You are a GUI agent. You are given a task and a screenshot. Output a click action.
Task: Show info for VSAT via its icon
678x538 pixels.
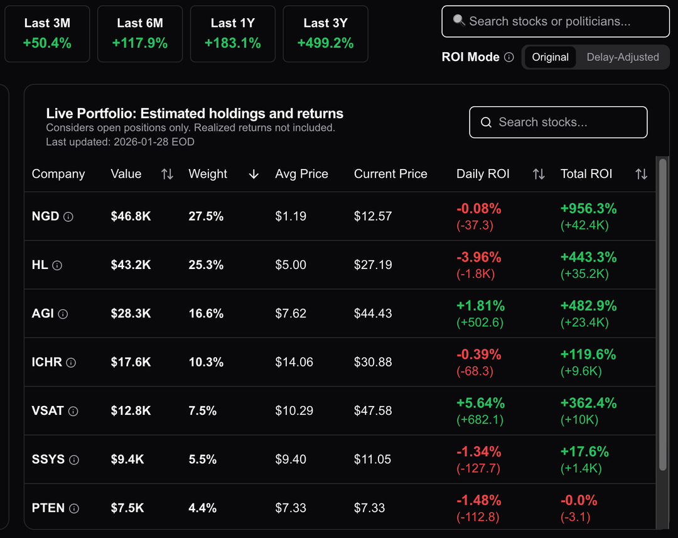click(x=73, y=411)
